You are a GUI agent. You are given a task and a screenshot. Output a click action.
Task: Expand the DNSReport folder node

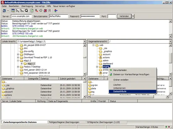coord(18,54)
